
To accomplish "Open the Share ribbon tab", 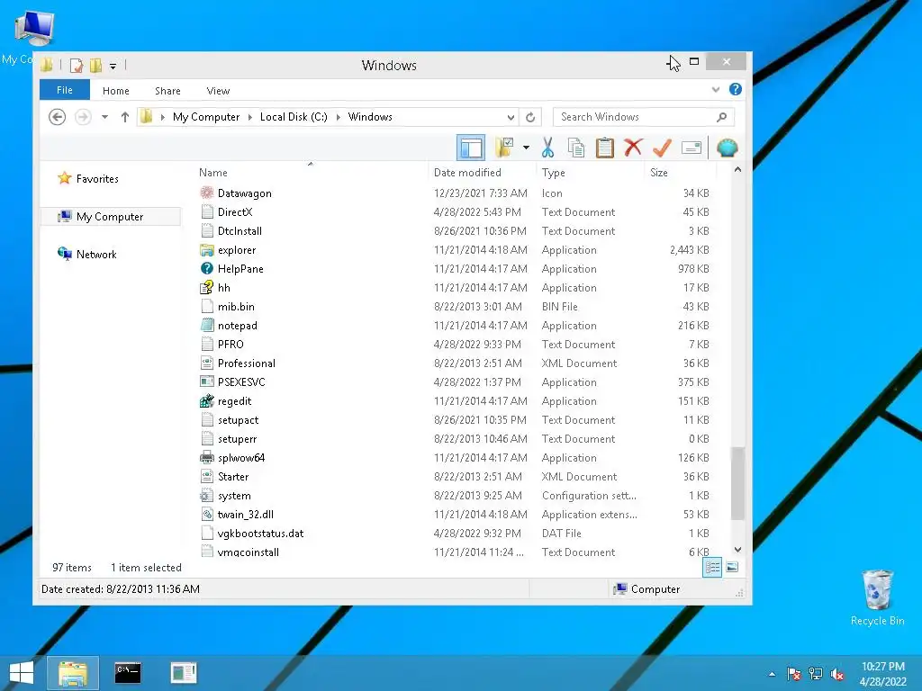I will point(167,91).
